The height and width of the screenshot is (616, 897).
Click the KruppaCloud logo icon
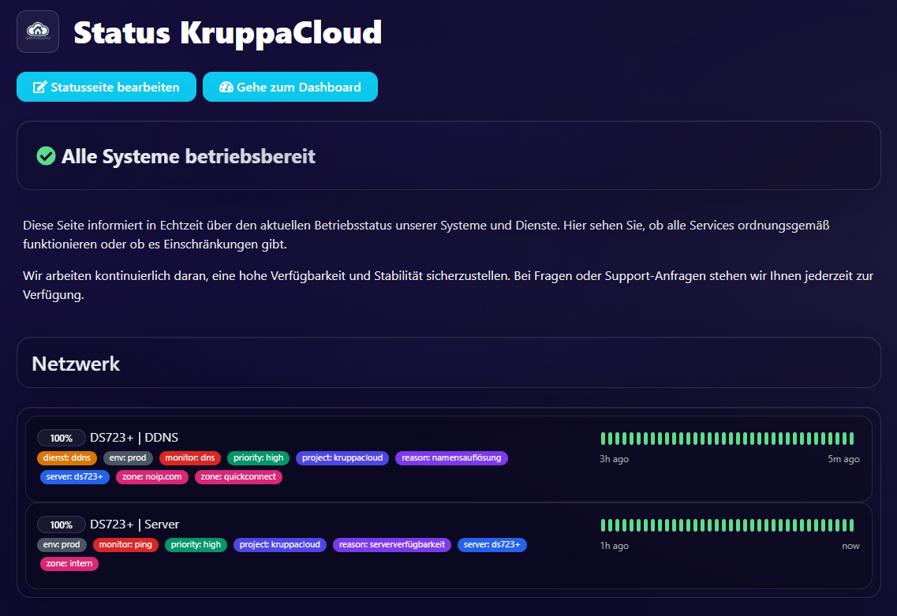(38, 32)
